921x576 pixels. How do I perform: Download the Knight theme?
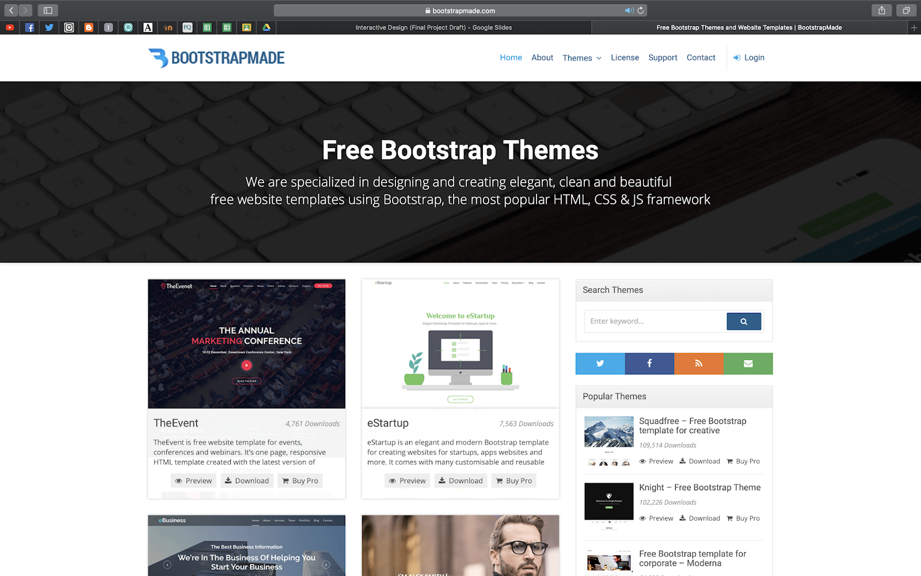699,518
